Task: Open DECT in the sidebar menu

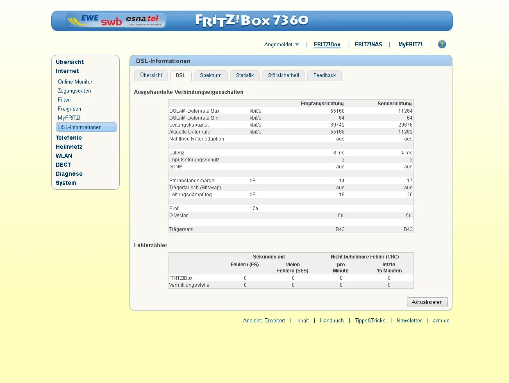Action: [x=64, y=165]
